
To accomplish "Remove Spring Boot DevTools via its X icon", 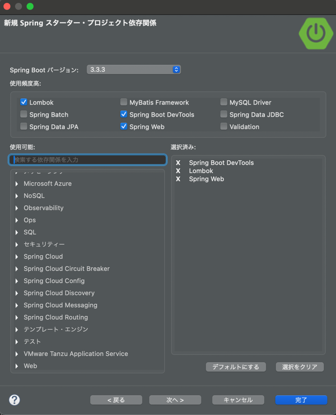I will point(178,163).
